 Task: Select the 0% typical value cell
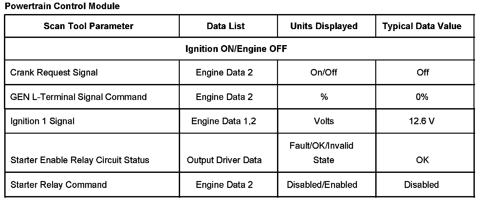422,97
